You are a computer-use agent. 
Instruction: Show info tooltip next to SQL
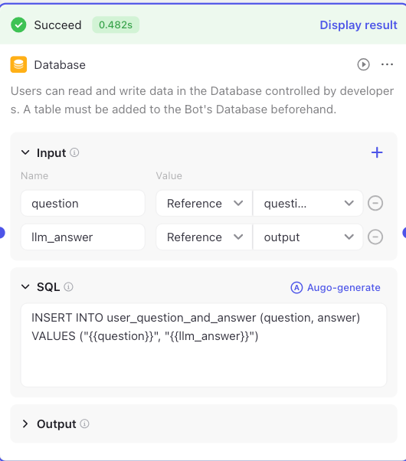68,286
